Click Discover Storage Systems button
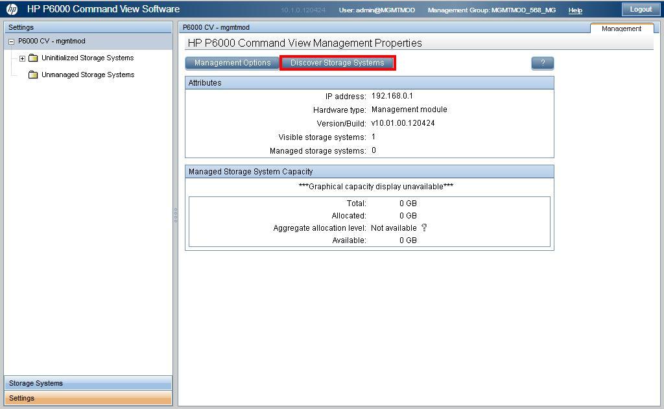The height and width of the screenshot is (409, 664). click(x=337, y=63)
